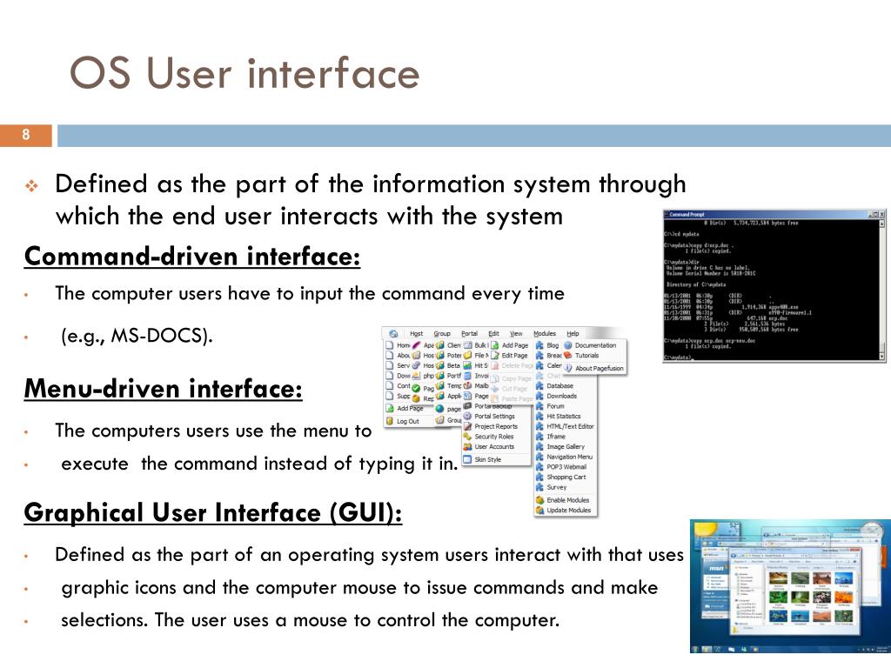Open User Accounts

pyautogui.click(x=494, y=446)
